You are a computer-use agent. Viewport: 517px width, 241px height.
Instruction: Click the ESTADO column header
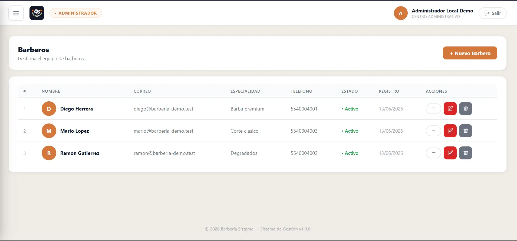pos(350,91)
